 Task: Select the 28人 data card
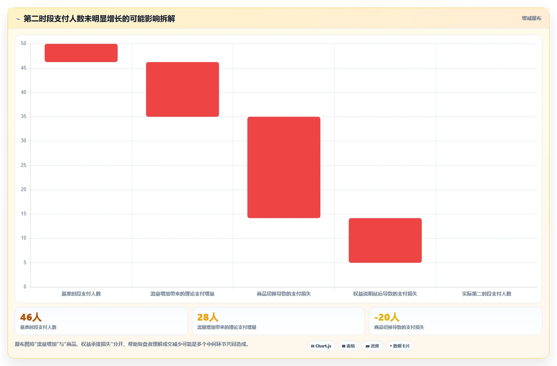coord(278,321)
